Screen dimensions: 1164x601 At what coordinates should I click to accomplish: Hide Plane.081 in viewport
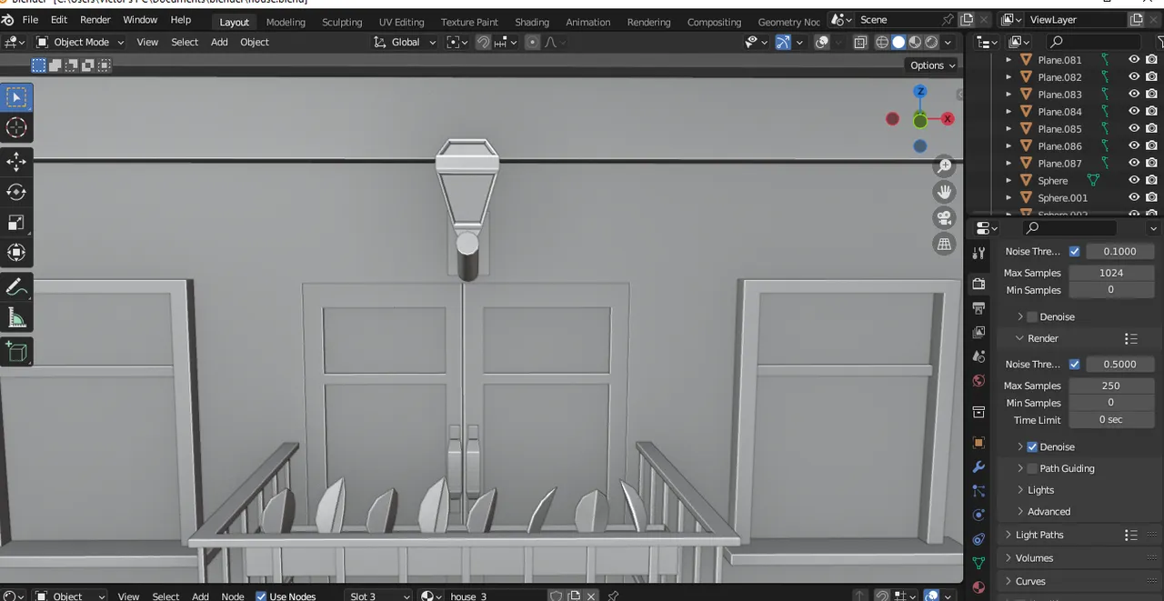[x=1134, y=60]
